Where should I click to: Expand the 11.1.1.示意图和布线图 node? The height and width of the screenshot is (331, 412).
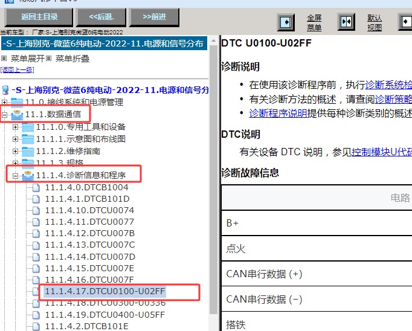tap(15, 139)
